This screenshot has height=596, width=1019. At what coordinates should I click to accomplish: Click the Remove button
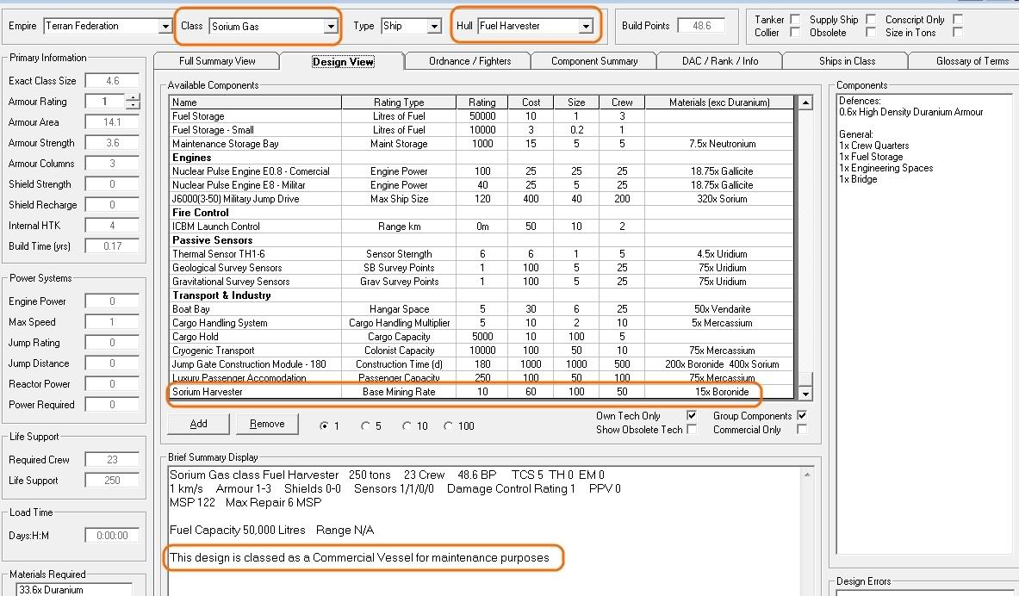pyautogui.click(x=267, y=424)
